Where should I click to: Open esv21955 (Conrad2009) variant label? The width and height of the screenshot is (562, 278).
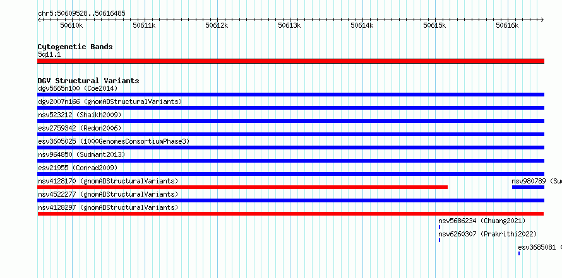(78, 168)
